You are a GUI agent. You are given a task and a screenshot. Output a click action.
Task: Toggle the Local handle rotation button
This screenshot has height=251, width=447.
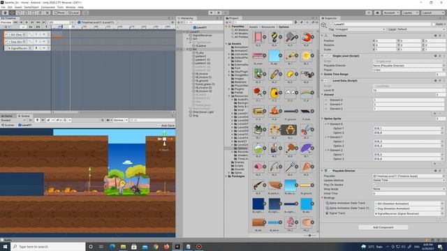[x=73, y=13]
